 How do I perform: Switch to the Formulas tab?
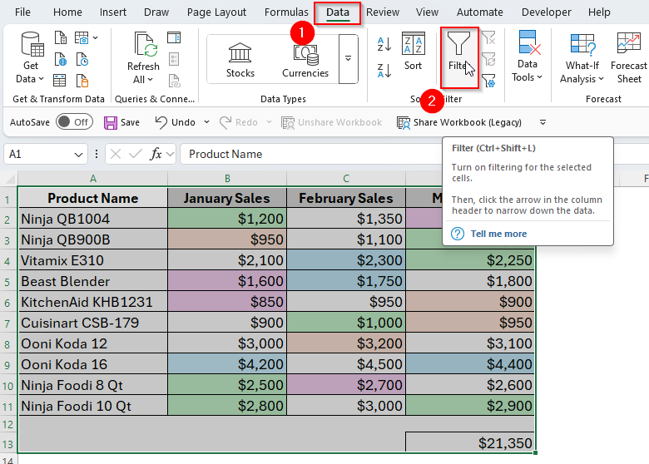click(286, 12)
